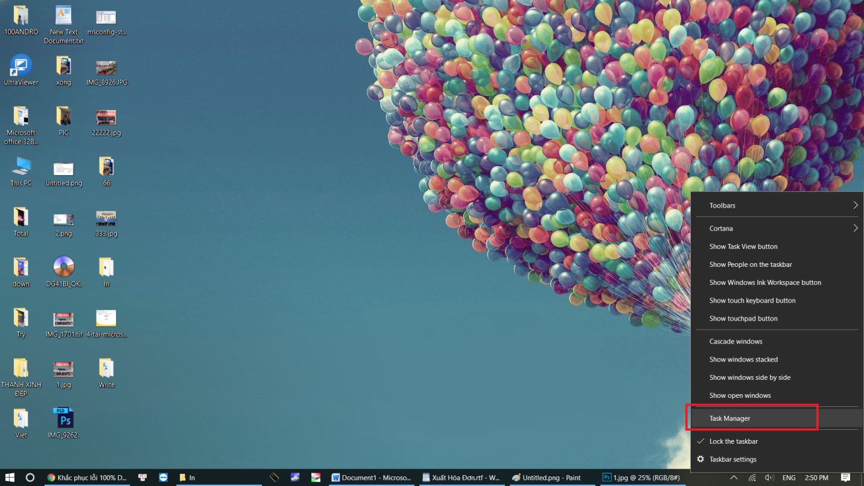The image size is (864, 486).
Task: Select the Viet folder
Action: [21, 423]
